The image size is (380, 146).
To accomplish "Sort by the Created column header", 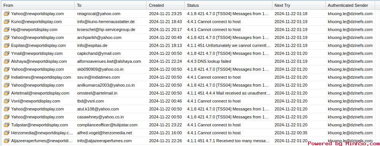I will coord(165,5).
